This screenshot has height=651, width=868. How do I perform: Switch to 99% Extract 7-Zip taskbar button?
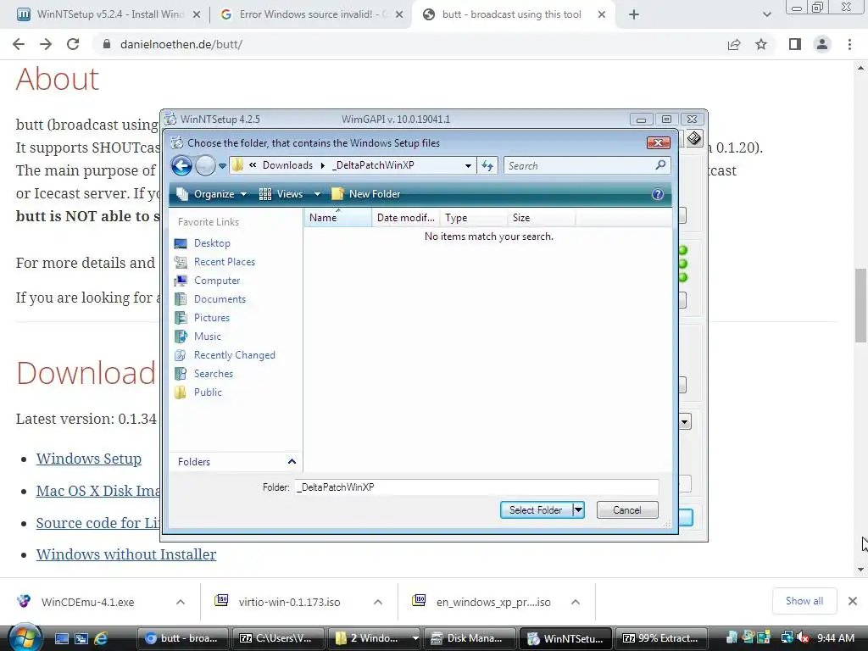click(660, 638)
